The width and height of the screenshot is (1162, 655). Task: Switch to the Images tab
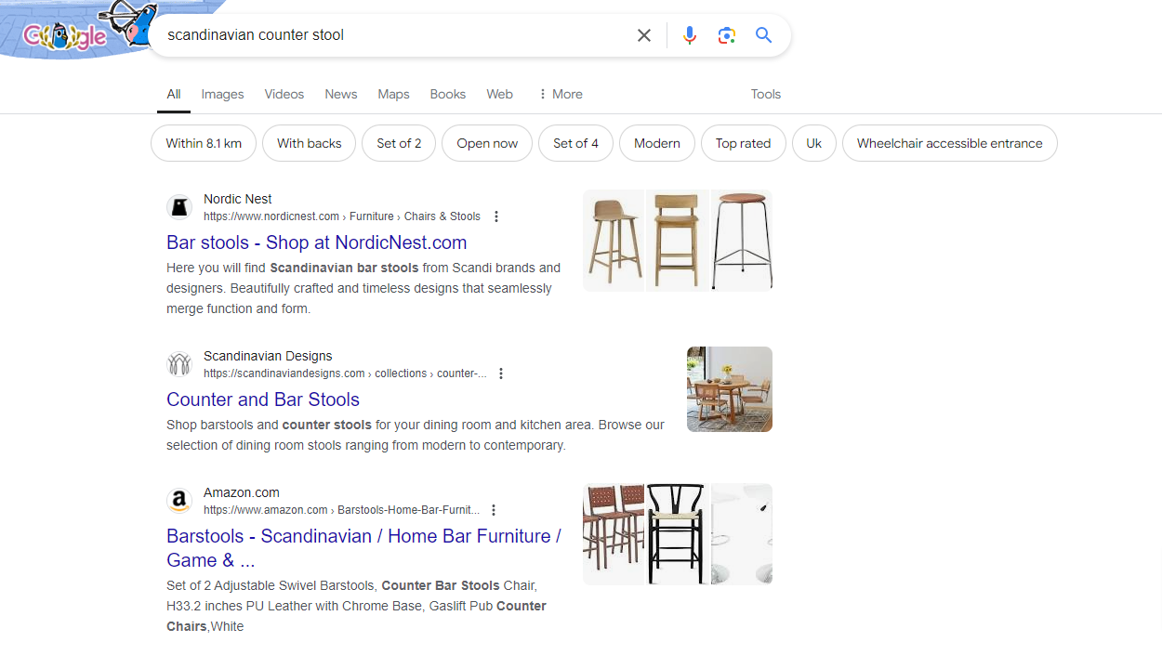222,94
